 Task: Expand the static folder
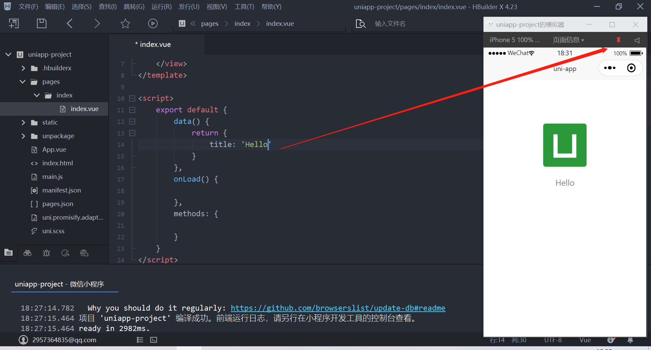[23, 122]
